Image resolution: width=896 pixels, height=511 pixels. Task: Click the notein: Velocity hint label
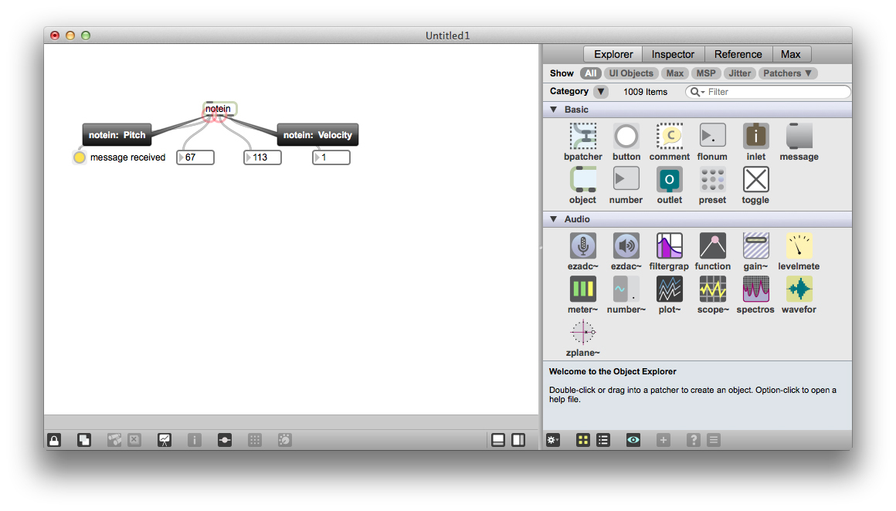[x=317, y=135]
